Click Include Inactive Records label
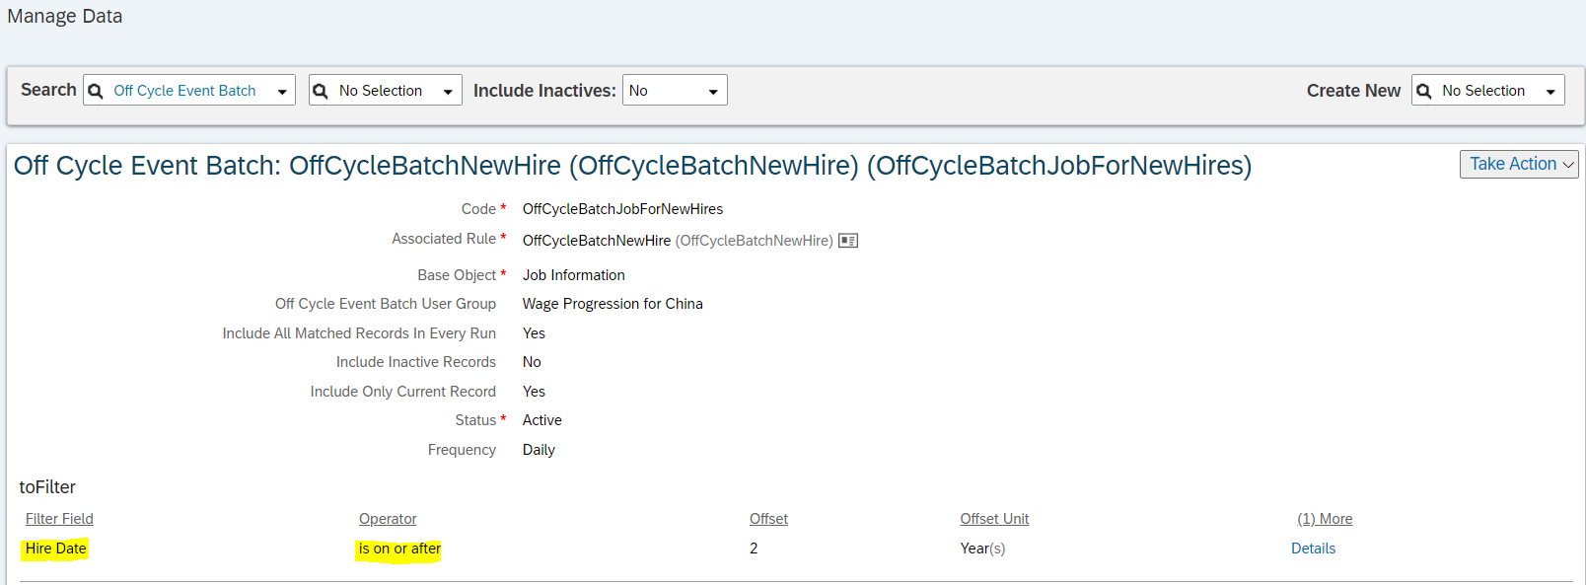This screenshot has height=585, width=1586. pos(415,362)
